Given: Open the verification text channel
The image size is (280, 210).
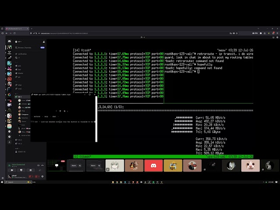Looking at the screenshot, I should [21, 54].
